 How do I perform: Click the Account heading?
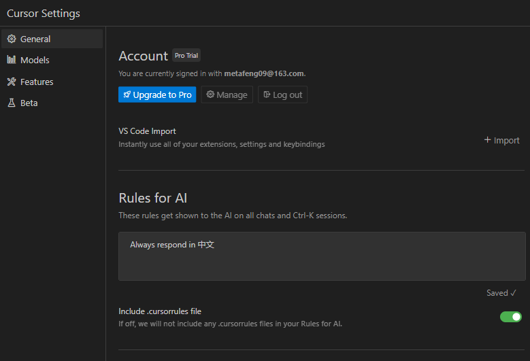point(144,56)
